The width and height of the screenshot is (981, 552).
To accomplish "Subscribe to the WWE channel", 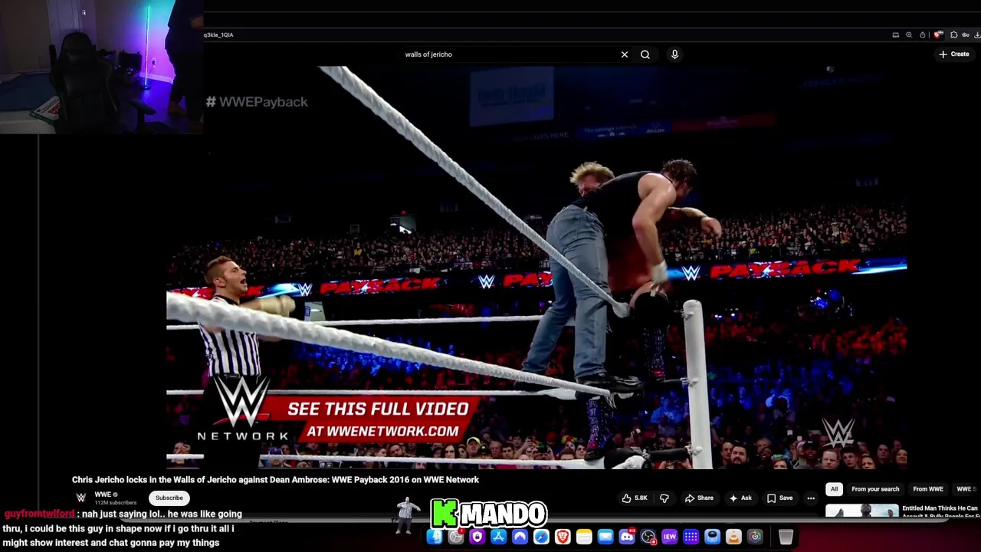I will pos(169,498).
